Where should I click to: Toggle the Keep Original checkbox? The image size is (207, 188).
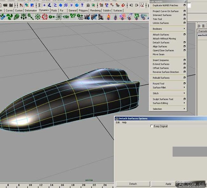pyautogui.click(x=152, y=126)
